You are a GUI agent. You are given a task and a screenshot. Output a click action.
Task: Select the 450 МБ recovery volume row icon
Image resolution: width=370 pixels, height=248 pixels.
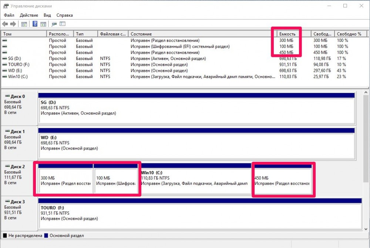4,53
